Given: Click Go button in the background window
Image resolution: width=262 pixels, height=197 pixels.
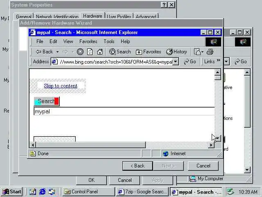Looking at the screenshot, I should tap(241, 62).
